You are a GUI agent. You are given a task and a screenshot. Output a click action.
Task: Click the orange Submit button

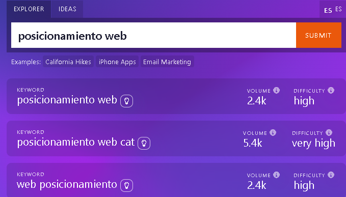tap(318, 35)
